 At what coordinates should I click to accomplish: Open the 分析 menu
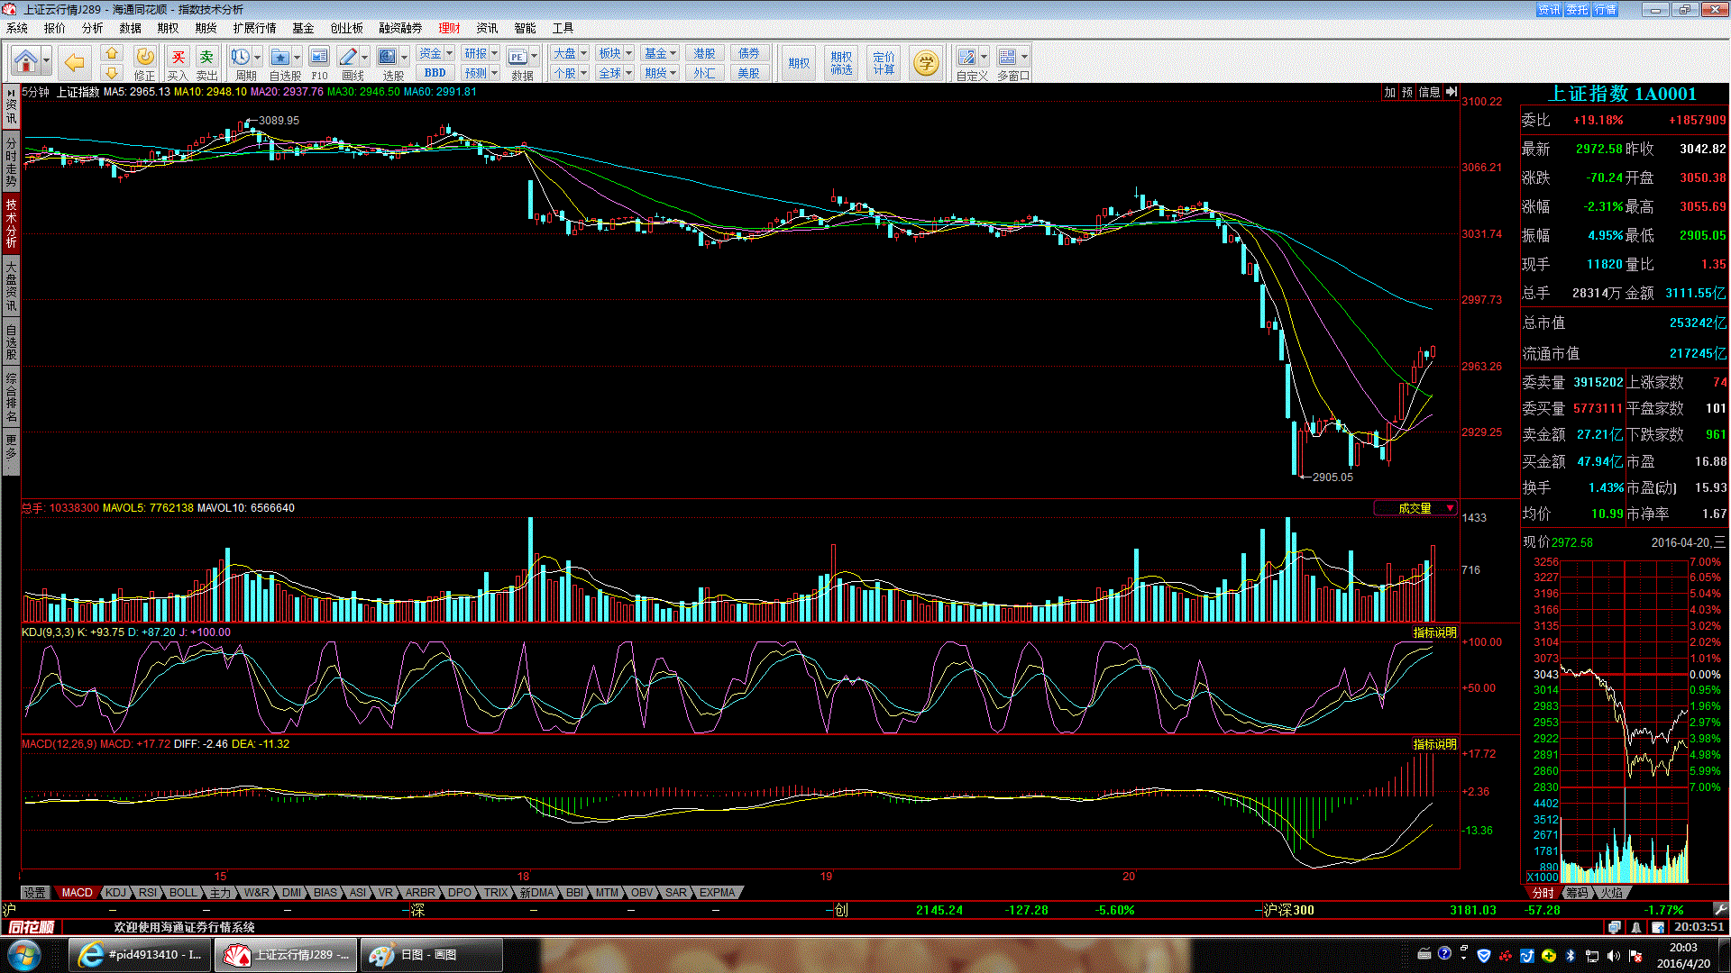tap(93, 28)
